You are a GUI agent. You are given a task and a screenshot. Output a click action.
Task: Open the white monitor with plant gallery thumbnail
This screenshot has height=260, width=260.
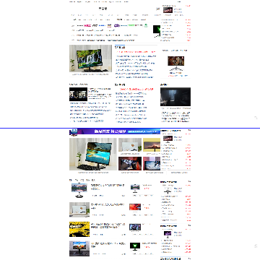(x=130, y=145)
